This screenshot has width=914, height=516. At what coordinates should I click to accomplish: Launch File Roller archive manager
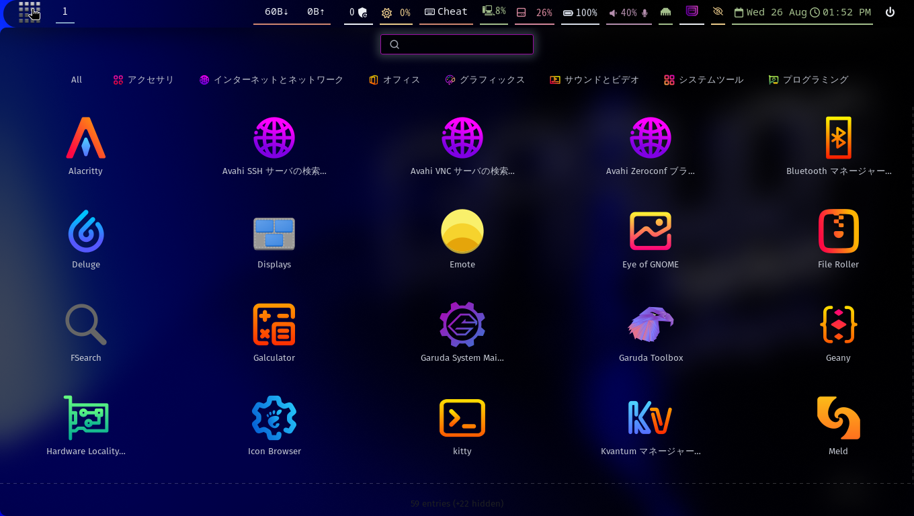click(839, 239)
